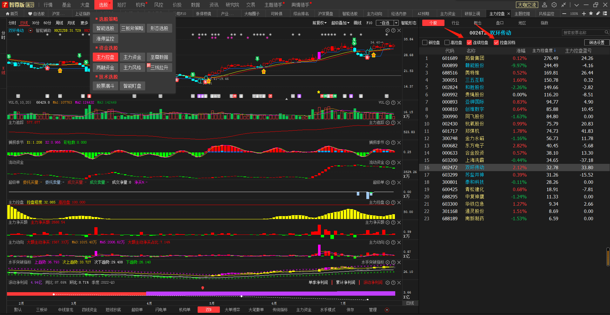This screenshot has height=315, width=610.
Task: Select stock row 000810 创维数字
Action: [514, 109]
